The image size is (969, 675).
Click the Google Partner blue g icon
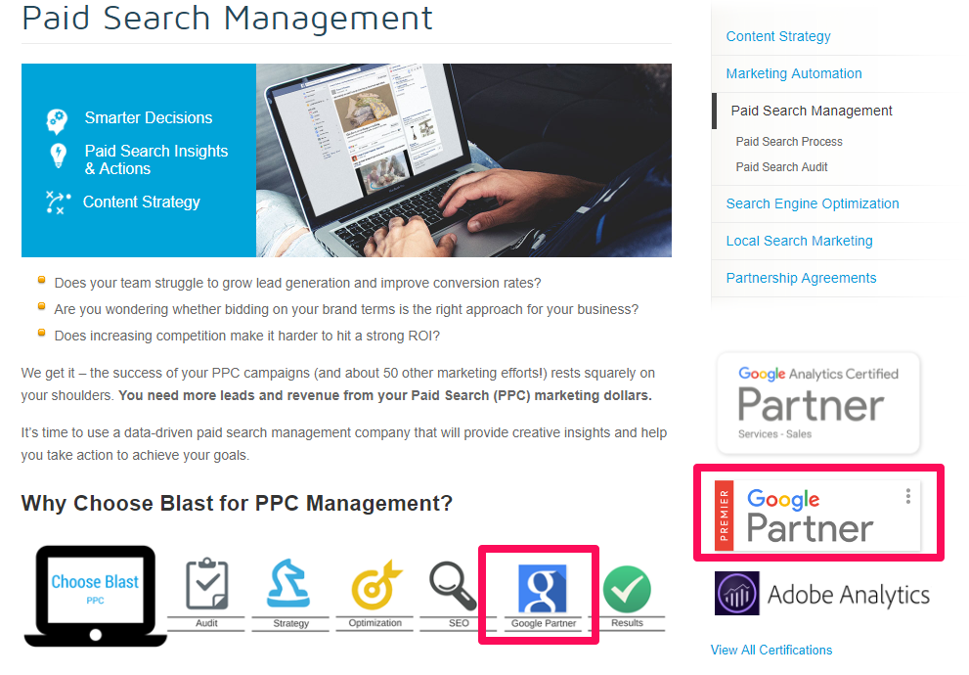pos(543,589)
